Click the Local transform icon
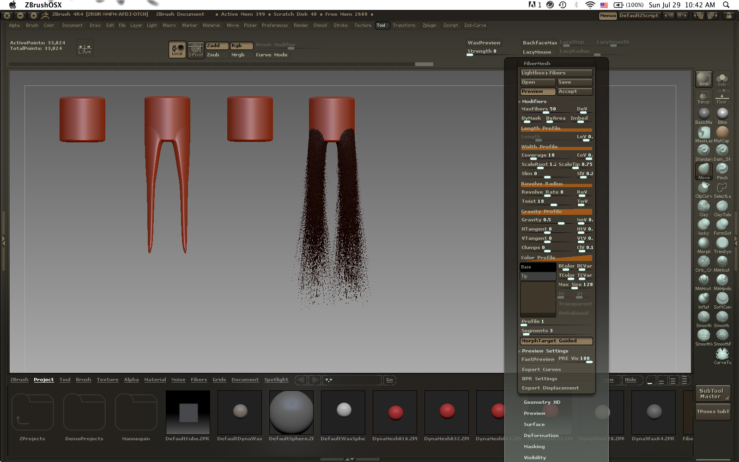 pyautogui.click(x=177, y=49)
